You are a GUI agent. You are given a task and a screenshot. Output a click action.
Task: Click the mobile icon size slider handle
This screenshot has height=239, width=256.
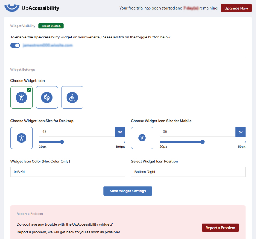point(202,142)
